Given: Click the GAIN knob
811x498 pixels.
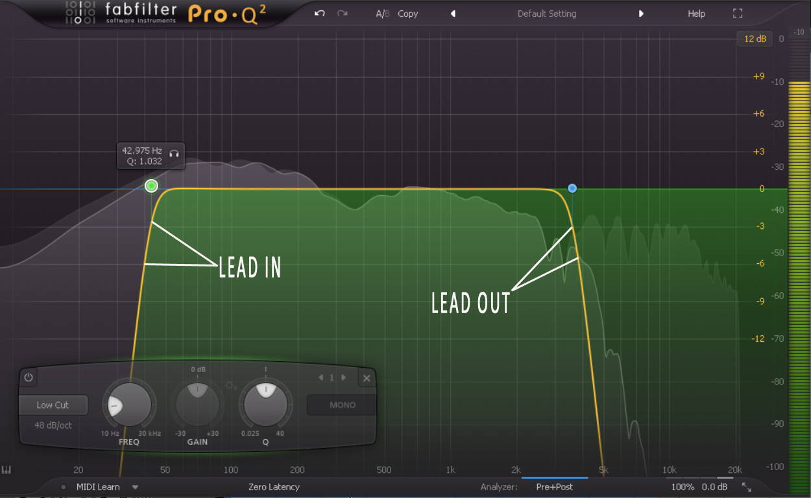Looking at the screenshot, I should [x=198, y=405].
